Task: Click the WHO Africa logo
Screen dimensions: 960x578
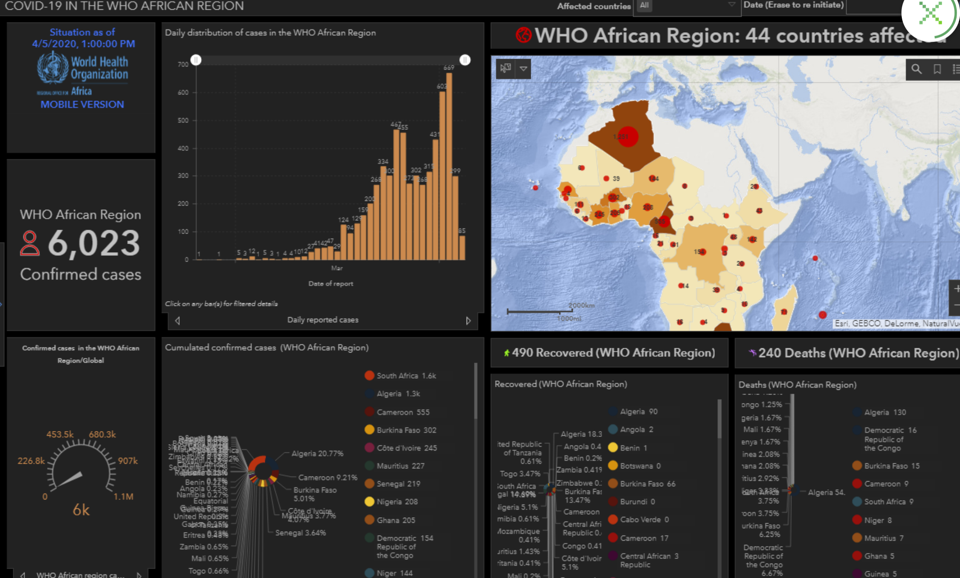Action: click(82, 73)
